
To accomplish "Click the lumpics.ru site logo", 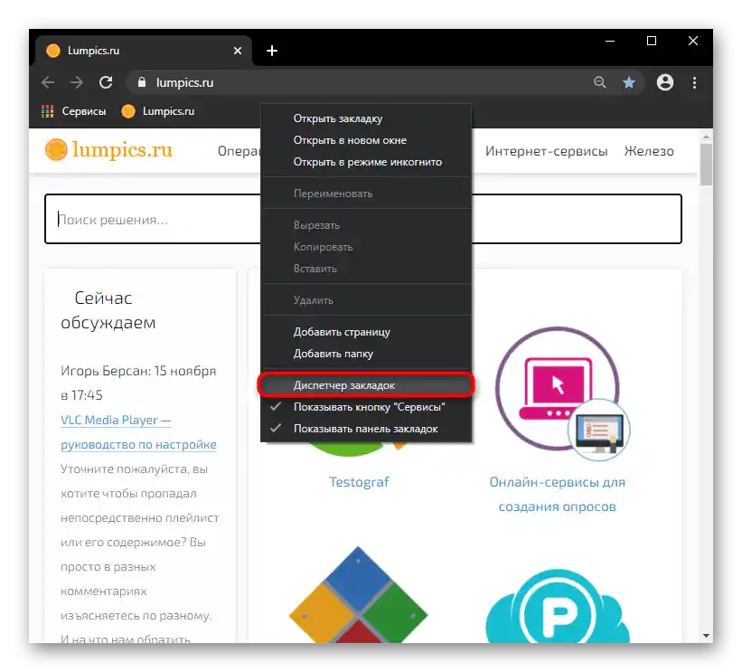I will (108, 149).
